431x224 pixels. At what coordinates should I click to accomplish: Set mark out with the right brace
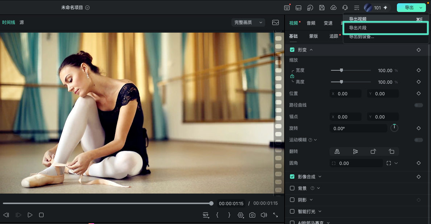(229, 215)
